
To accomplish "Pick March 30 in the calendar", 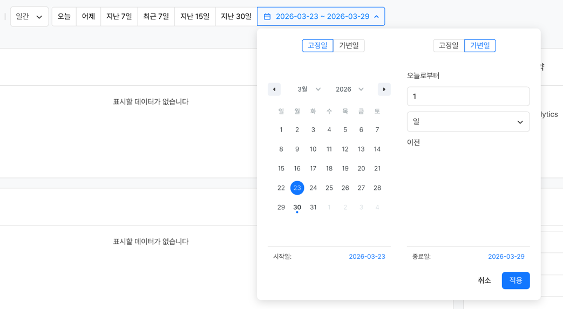I will (x=297, y=208).
